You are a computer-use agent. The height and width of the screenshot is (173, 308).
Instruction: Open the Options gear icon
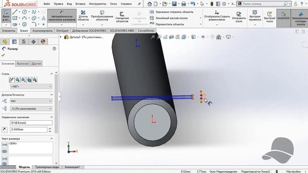[x=224, y=4]
